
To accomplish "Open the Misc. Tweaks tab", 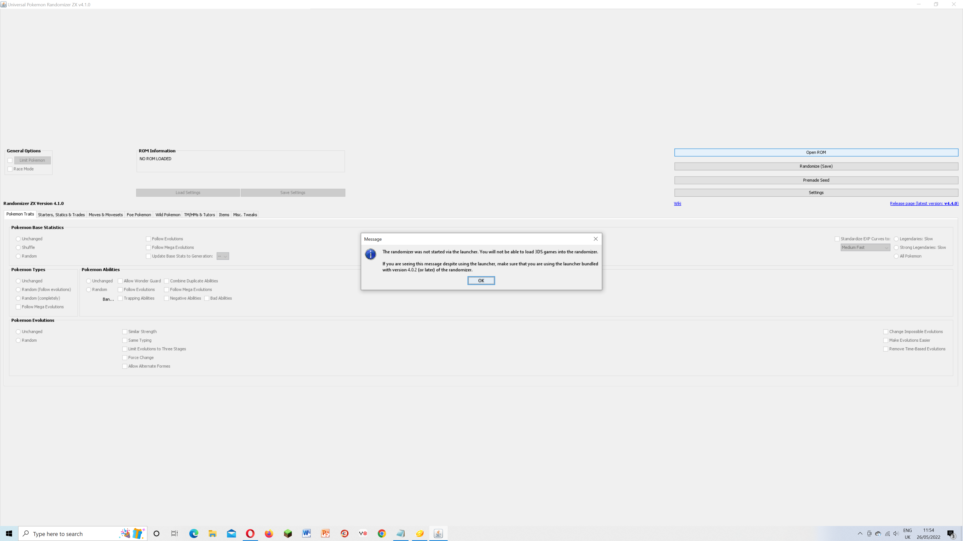I will (x=245, y=215).
